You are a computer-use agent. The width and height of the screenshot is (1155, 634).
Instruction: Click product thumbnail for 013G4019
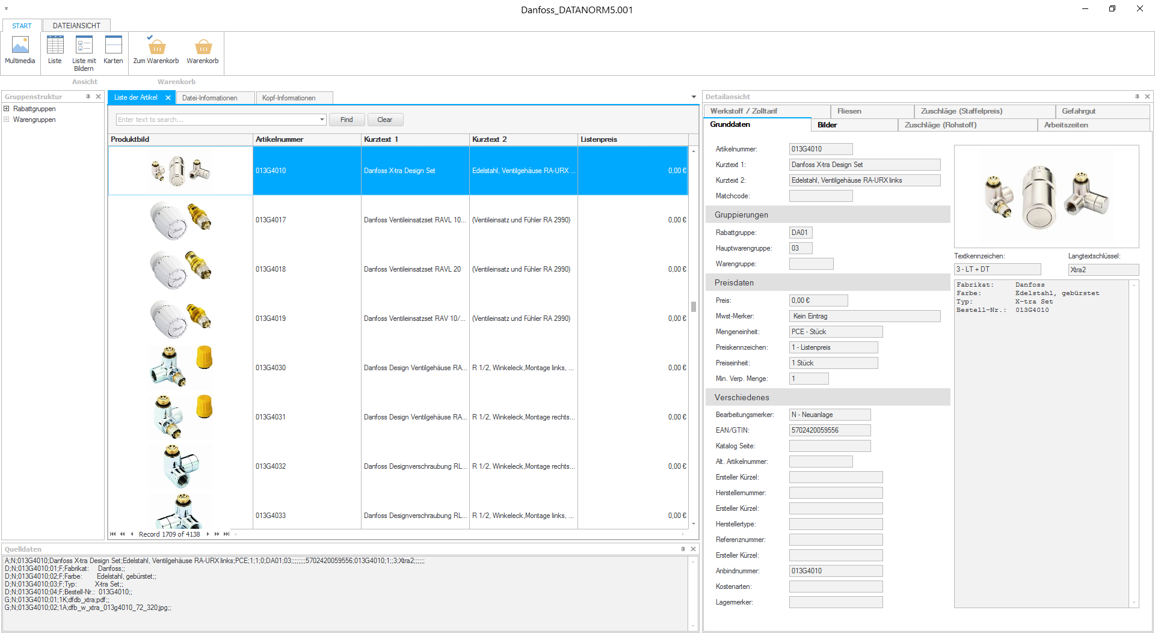click(180, 319)
